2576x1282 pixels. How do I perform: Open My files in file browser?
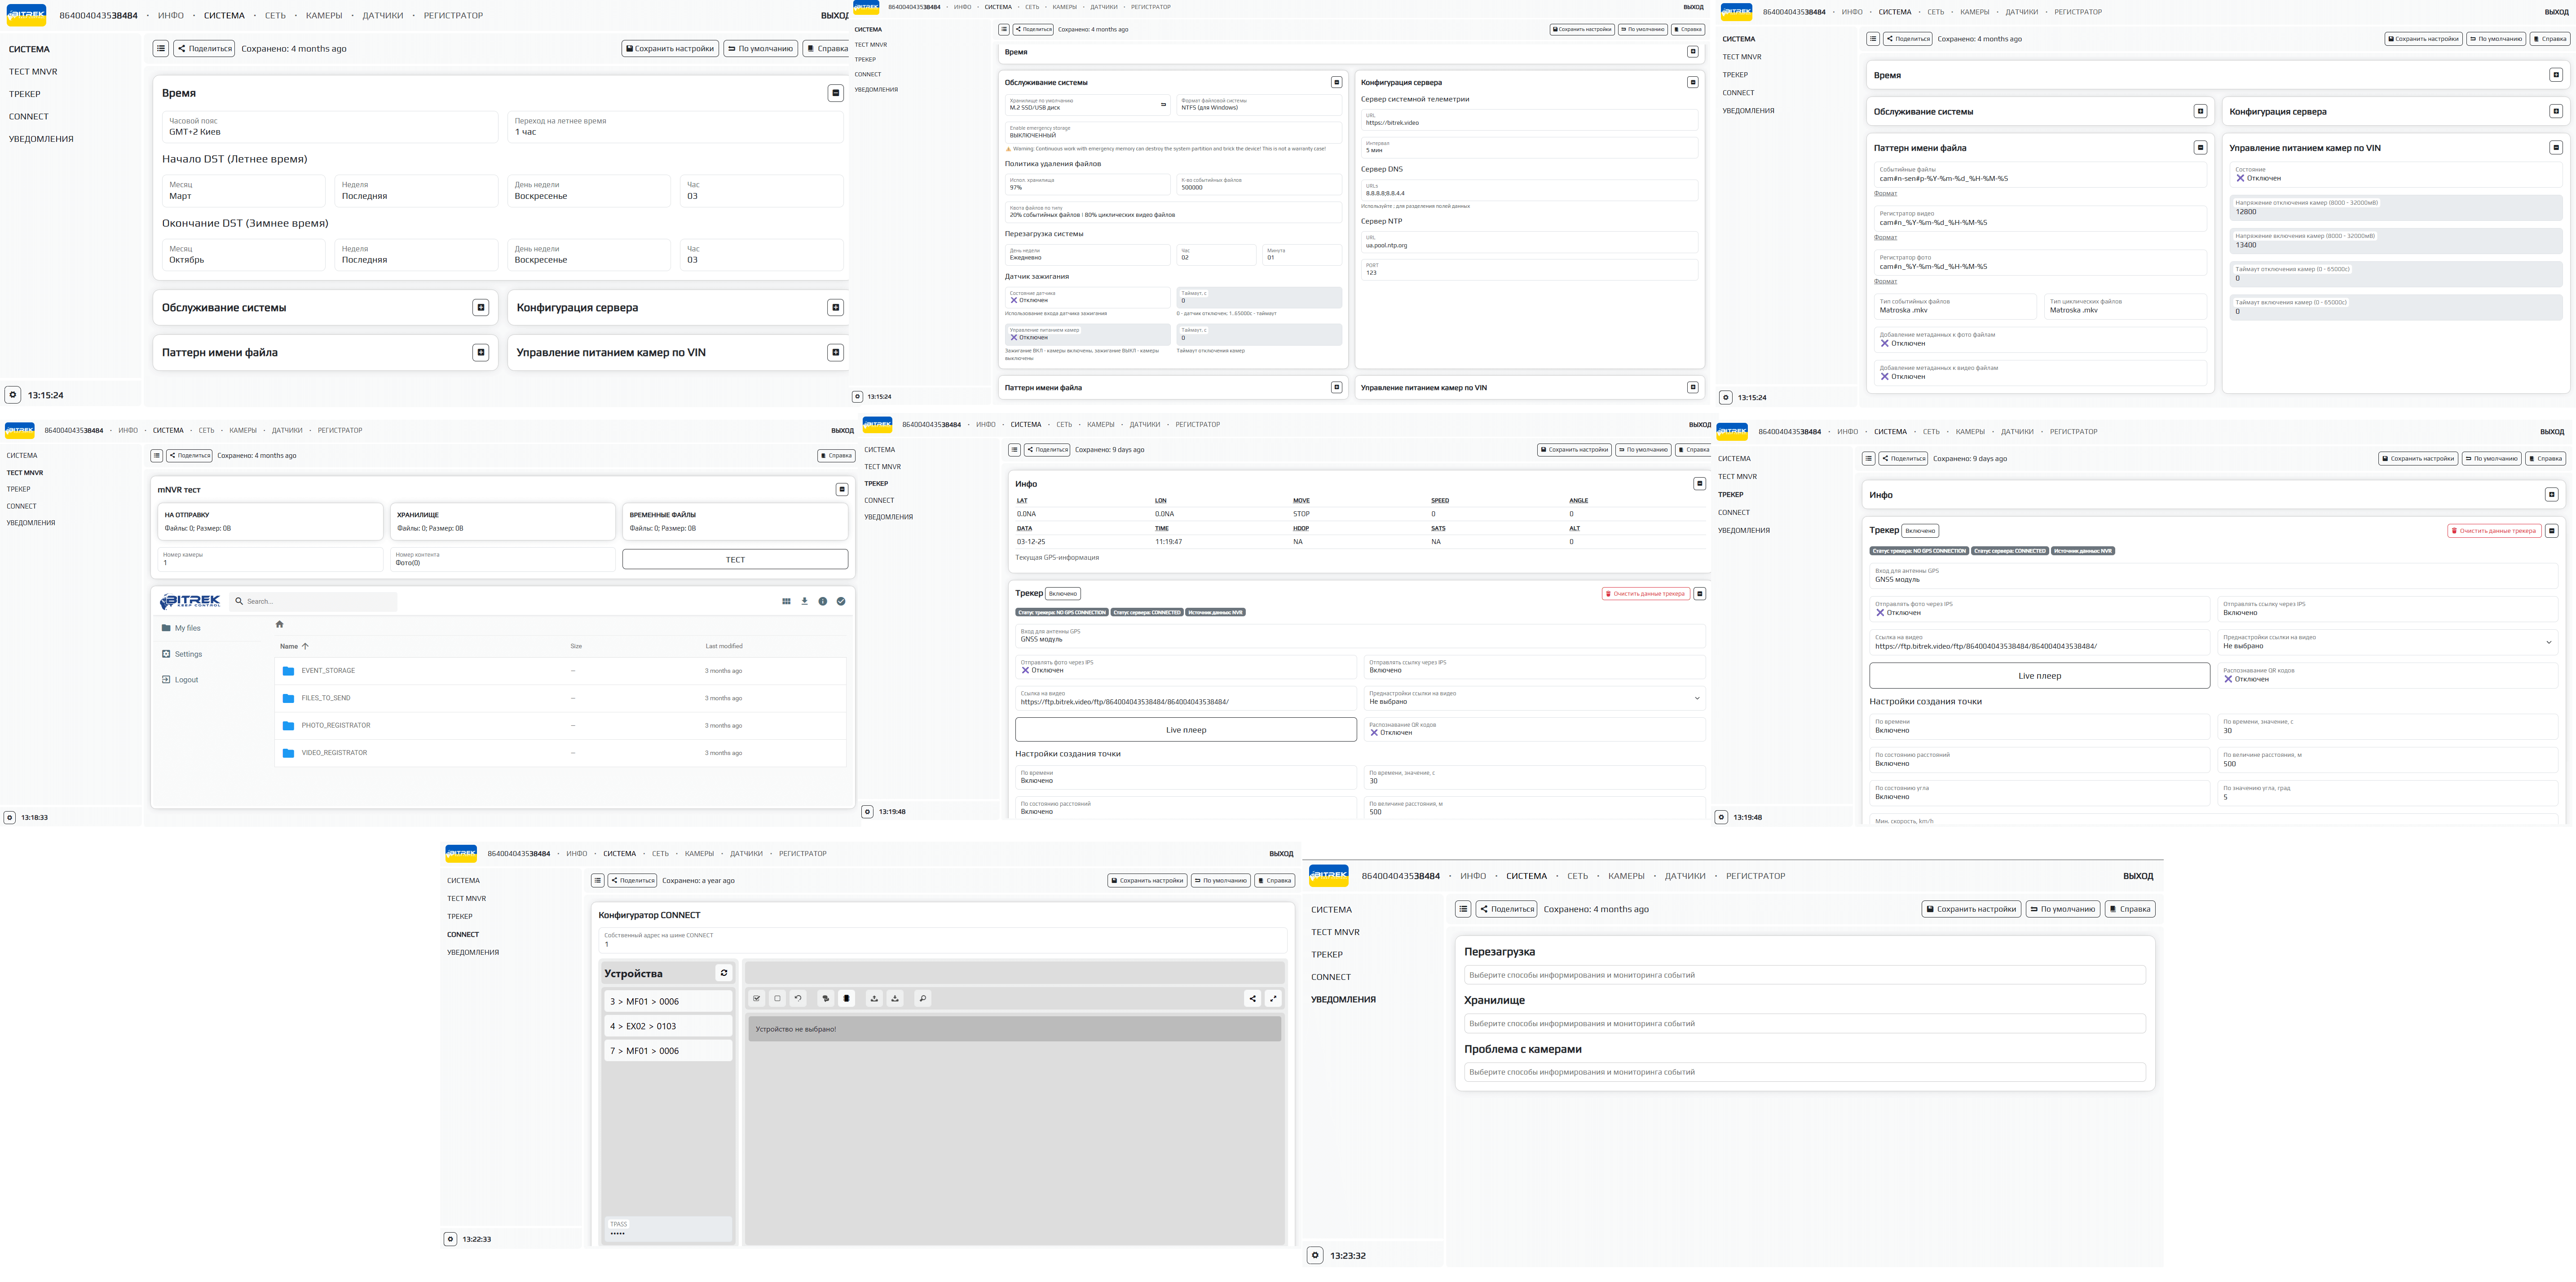pyautogui.click(x=187, y=628)
